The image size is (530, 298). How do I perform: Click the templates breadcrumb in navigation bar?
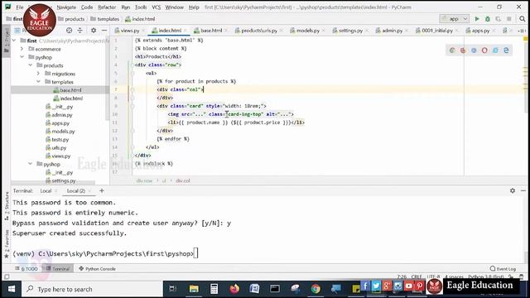(x=105, y=19)
